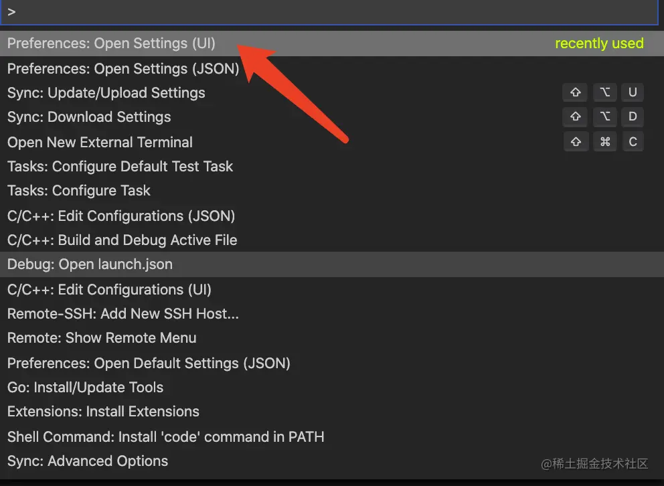Select Extensions: Install Extensions
Viewport: 664px width, 486px height.
click(332, 412)
